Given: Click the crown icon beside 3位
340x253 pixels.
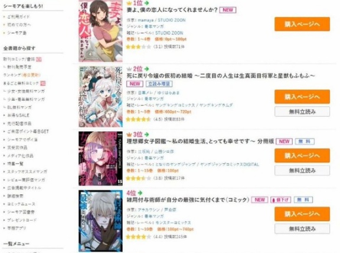Looking at the screenshot, I should [129, 135].
